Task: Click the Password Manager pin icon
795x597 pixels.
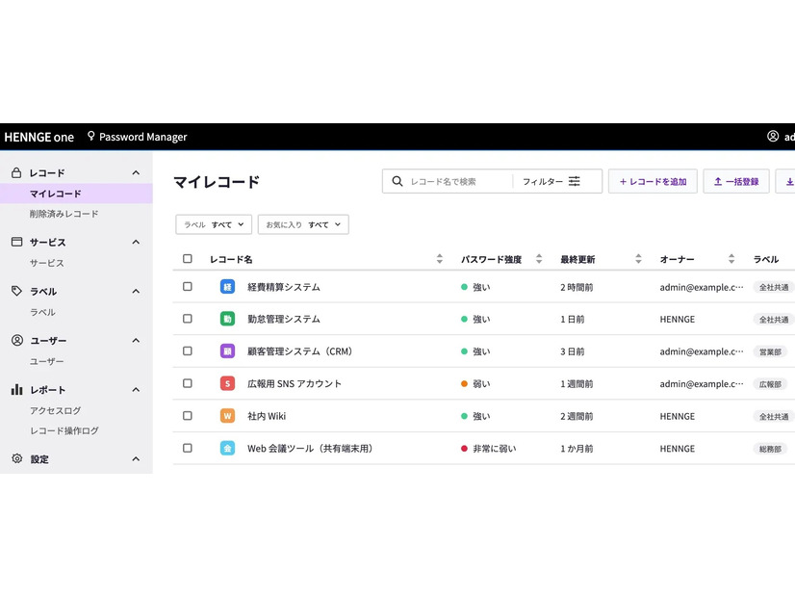Action: 91,136
